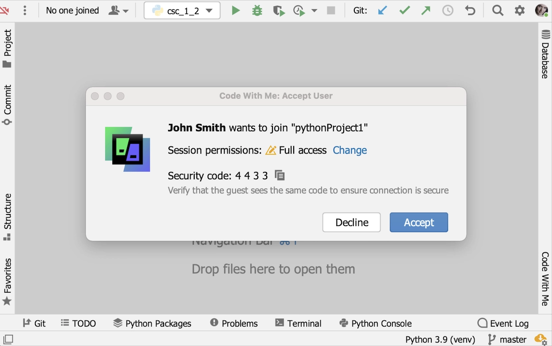Viewport: 552px width, 346px height.
Task: Open the Commit tool window
Action: tap(7, 105)
